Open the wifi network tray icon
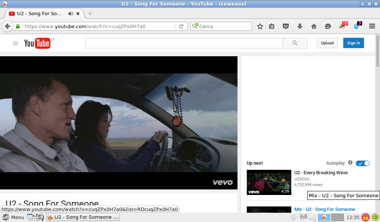The width and height of the screenshot is (380, 222). (293, 218)
